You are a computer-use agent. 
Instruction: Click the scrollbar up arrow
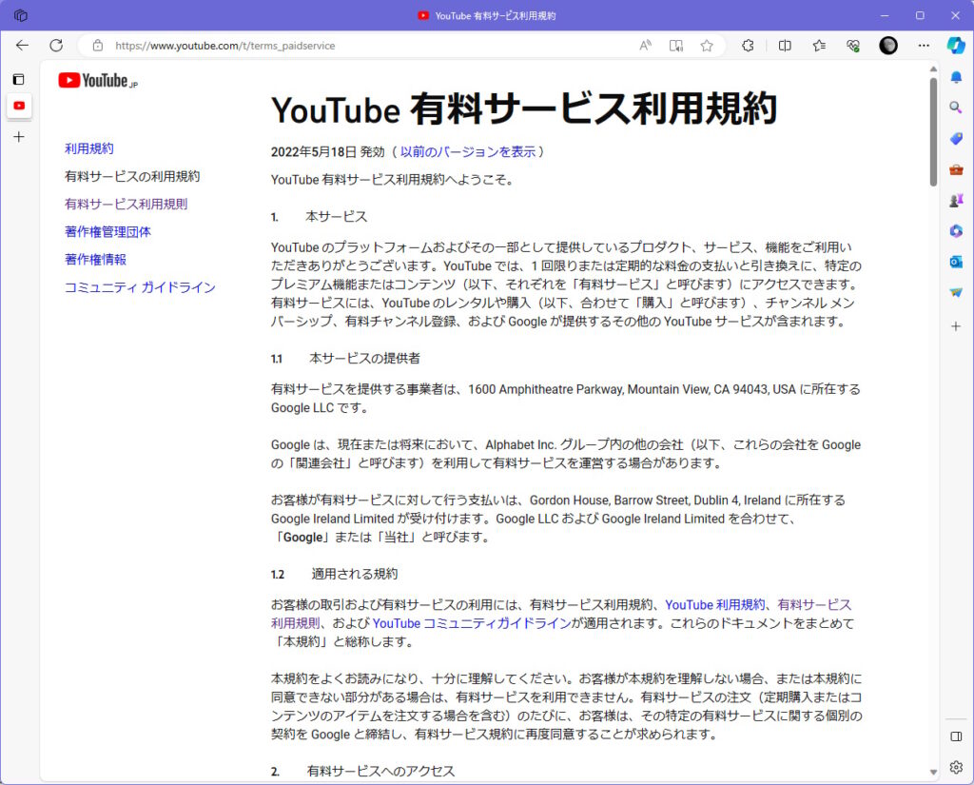pyautogui.click(x=933, y=69)
